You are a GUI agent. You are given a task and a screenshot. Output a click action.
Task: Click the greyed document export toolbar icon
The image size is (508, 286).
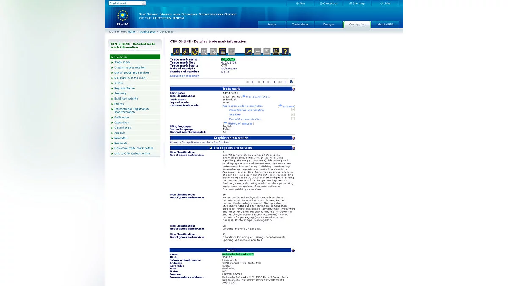[213, 52]
